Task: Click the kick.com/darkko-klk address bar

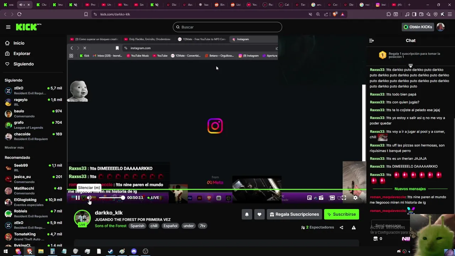Action: pyautogui.click(x=115, y=14)
